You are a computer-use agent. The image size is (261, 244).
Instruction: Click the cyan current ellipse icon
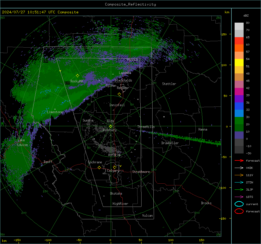tap(239, 204)
